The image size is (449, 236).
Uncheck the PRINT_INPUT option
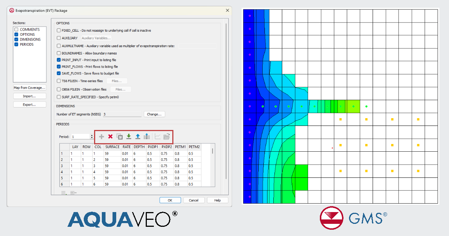[x=59, y=60]
